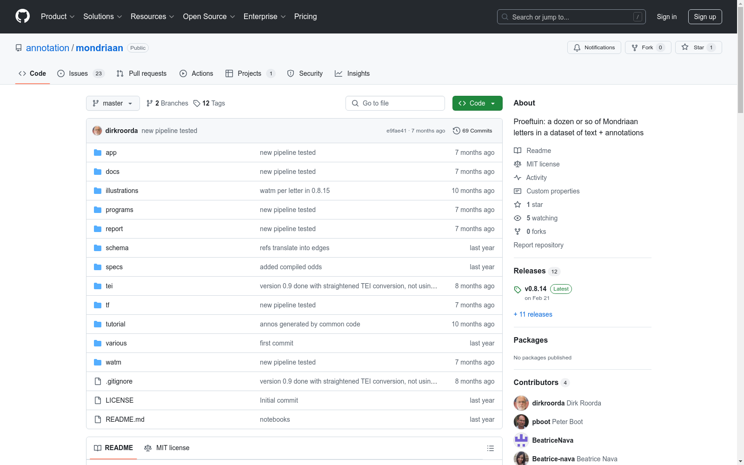Click the commit history clock icon

pyautogui.click(x=456, y=131)
